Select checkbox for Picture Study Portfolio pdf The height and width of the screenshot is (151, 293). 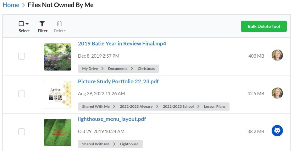point(21,94)
